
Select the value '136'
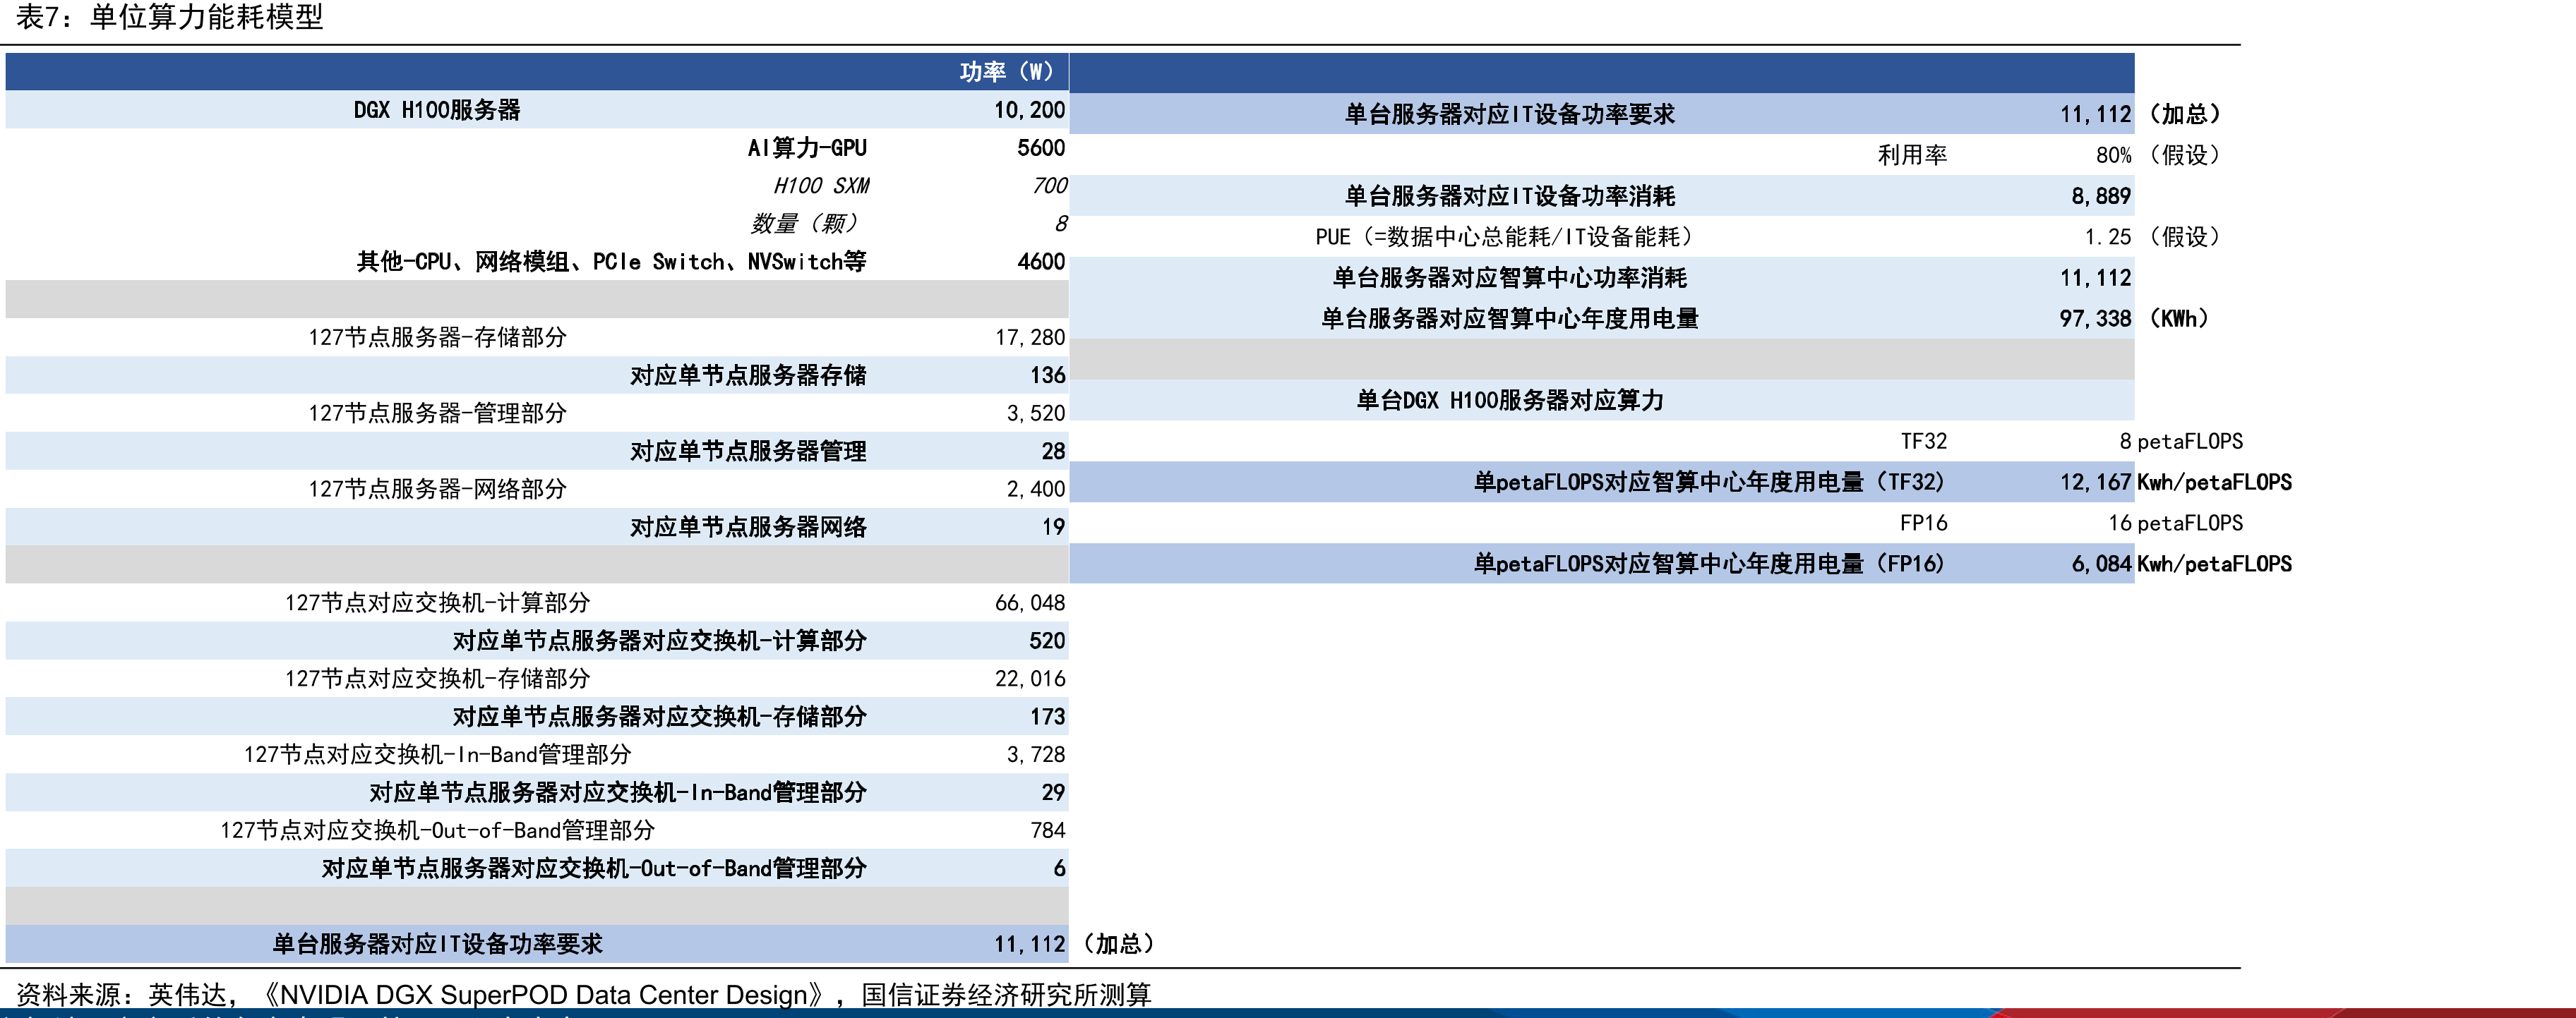[1048, 375]
